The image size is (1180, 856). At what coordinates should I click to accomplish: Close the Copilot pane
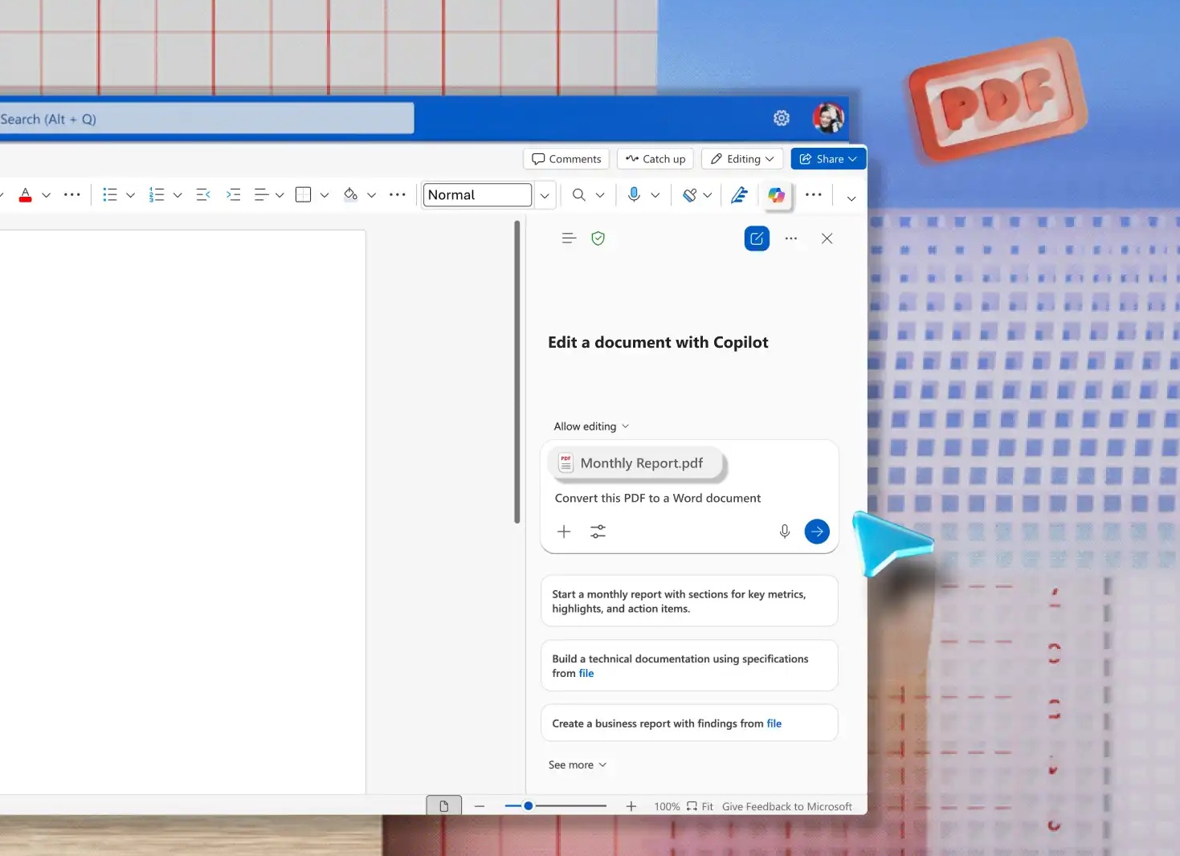point(827,238)
